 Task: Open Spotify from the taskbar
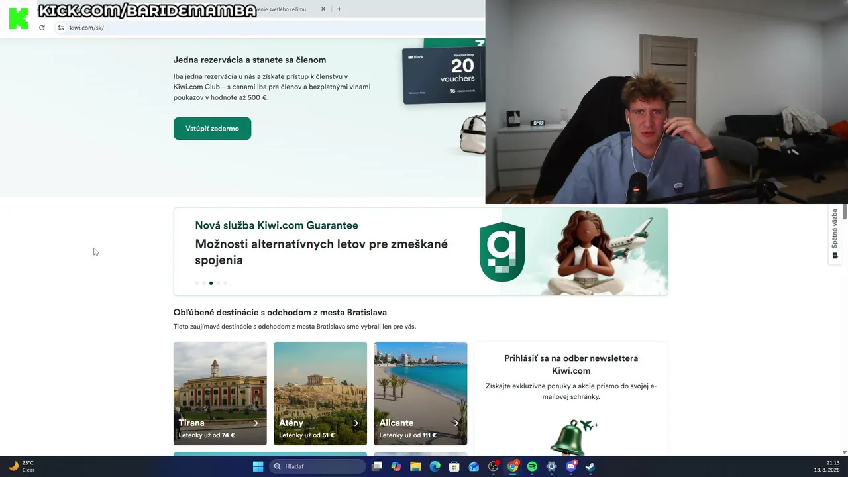[x=532, y=466]
